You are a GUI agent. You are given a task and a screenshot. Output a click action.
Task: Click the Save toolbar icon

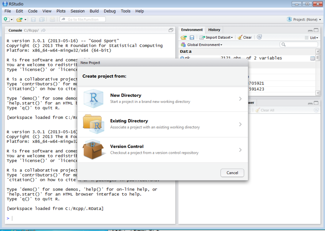[33, 19]
